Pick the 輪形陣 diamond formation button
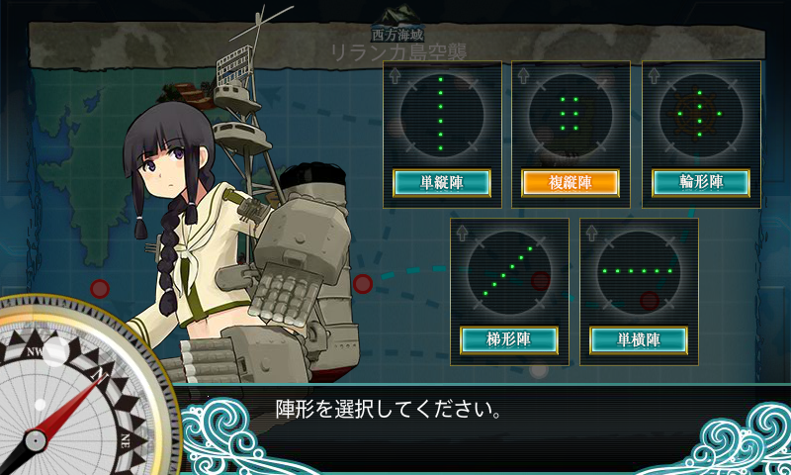 click(x=701, y=183)
